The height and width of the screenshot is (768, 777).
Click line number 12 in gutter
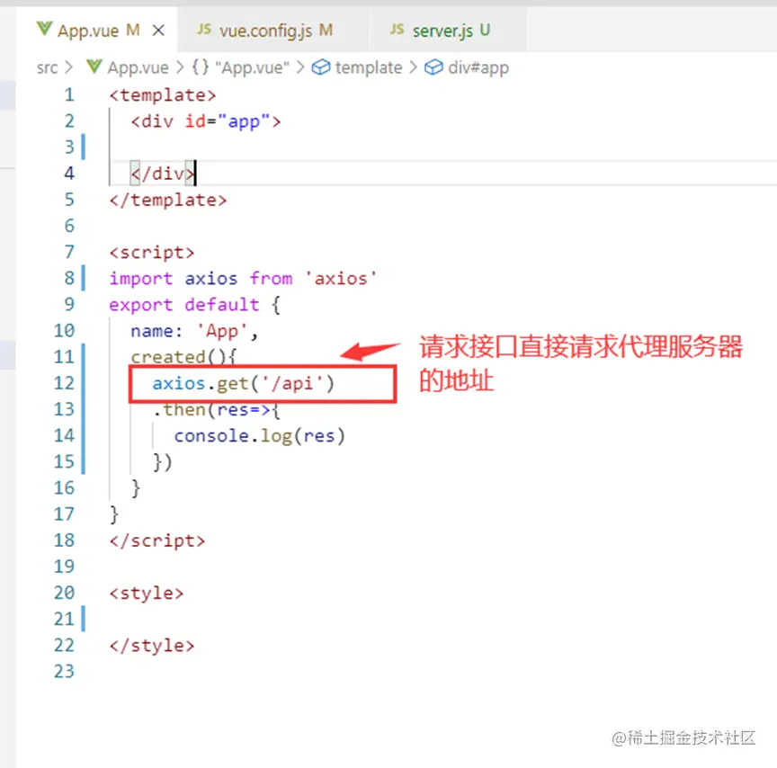(x=64, y=382)
